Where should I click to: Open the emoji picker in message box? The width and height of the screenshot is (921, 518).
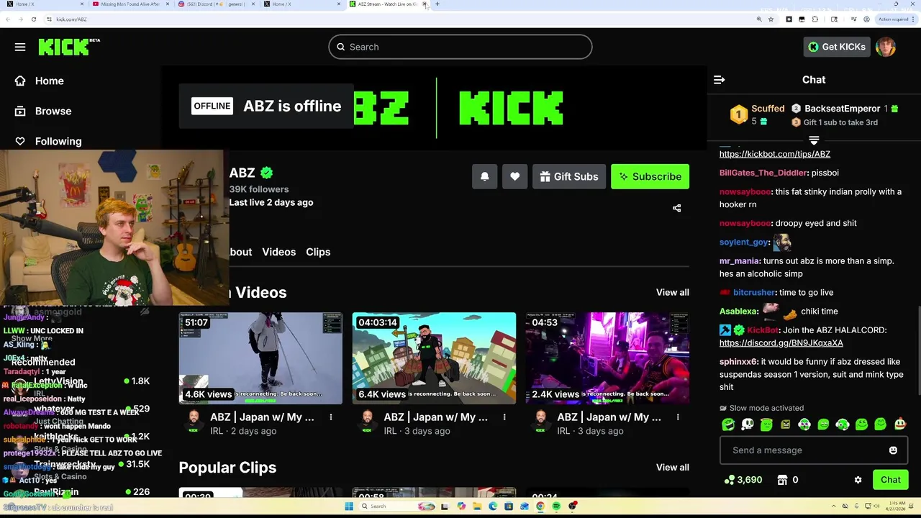pos(893,450)
